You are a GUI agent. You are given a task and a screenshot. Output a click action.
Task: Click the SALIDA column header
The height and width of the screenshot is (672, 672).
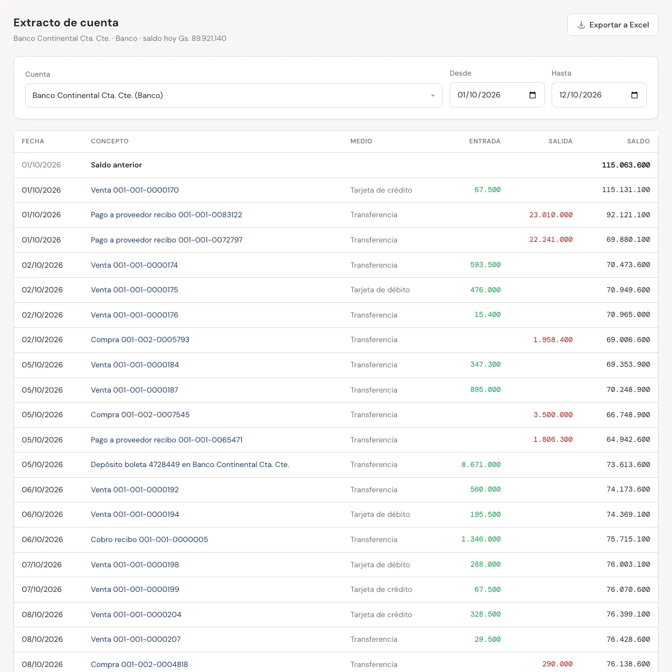pos(561,141)
